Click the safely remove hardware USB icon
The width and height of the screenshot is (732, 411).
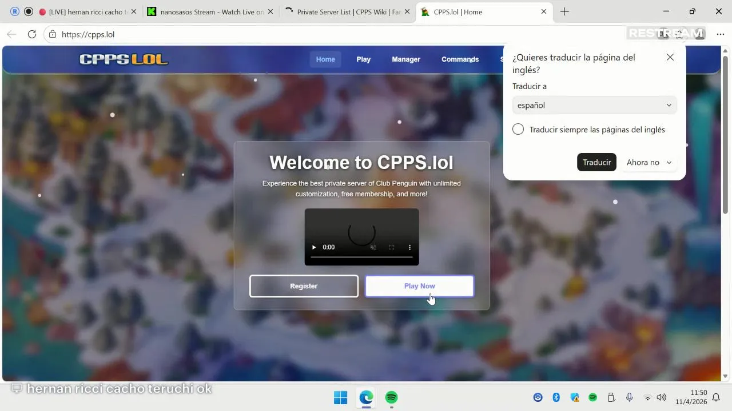611,397
